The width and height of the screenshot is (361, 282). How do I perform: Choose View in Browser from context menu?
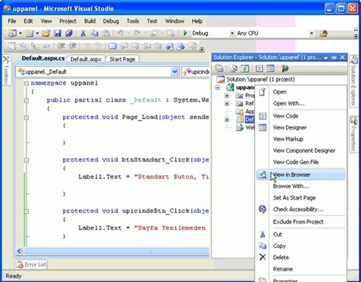point(301,175)
